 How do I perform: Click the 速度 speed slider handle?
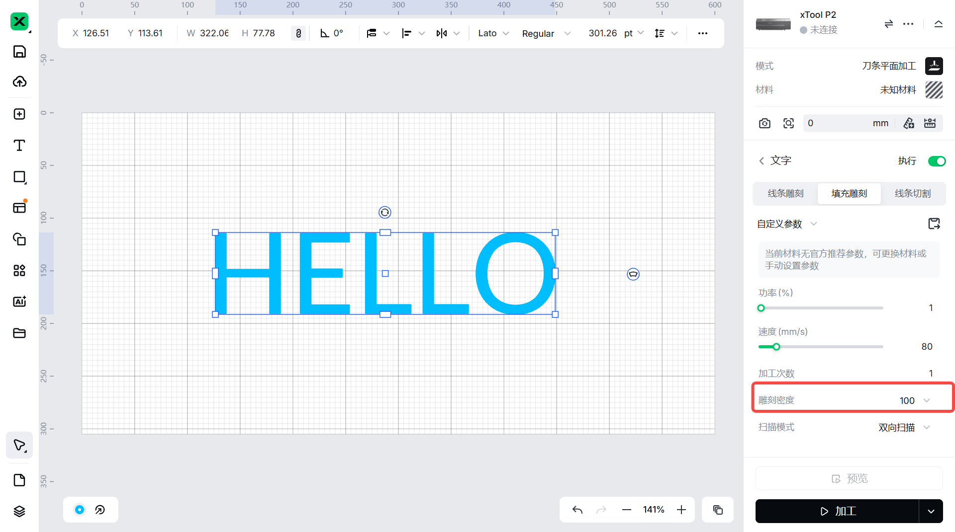(x=776, y=347)
